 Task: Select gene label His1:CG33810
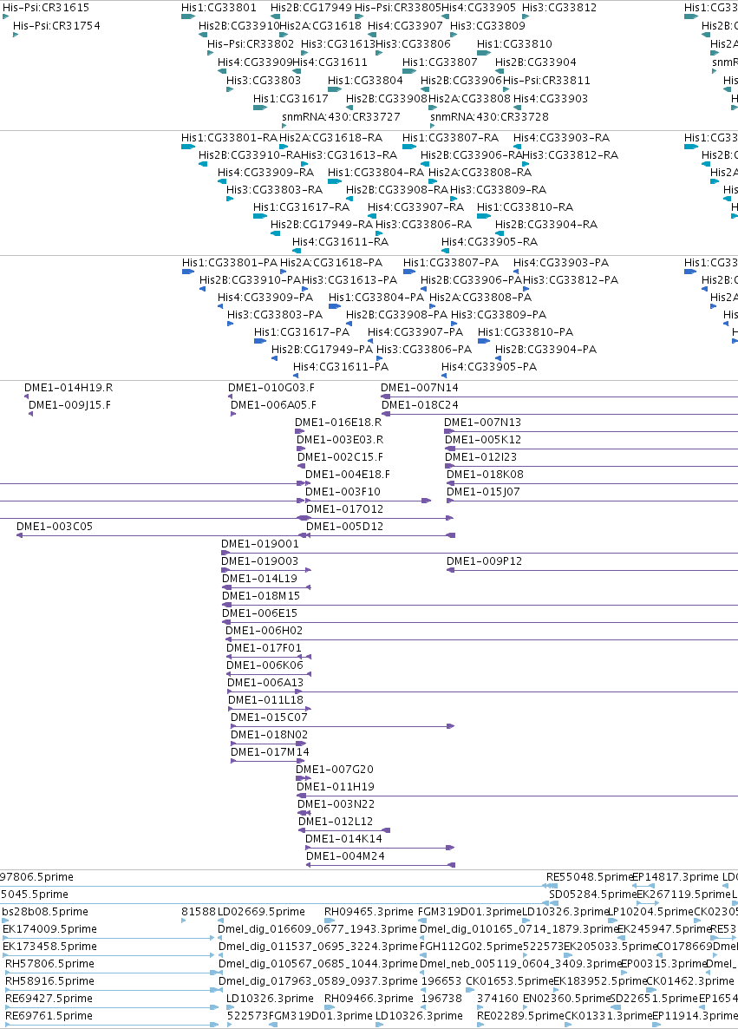(514, 44)
